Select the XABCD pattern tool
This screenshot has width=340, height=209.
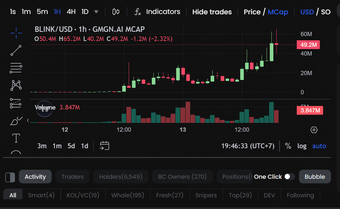pyautogui.click(x=16, y=85)
